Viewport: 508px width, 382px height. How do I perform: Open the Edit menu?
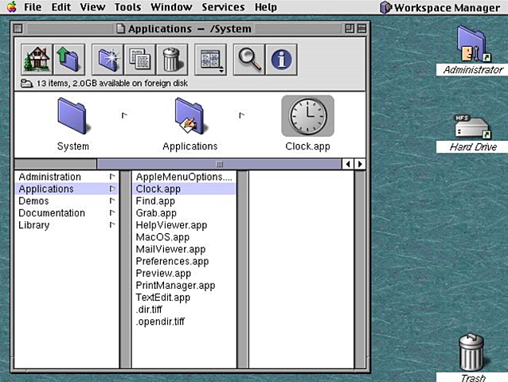pos(61,7)
